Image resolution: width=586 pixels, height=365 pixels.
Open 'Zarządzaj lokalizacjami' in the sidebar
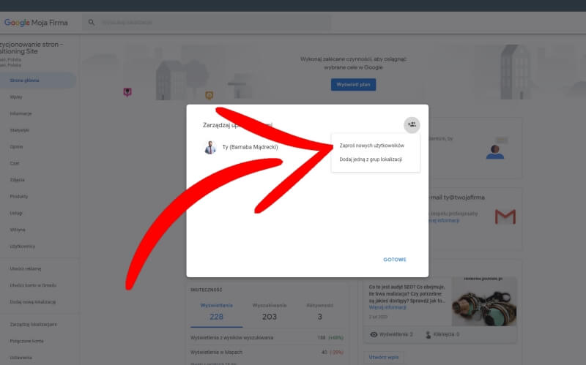(34, 324)
